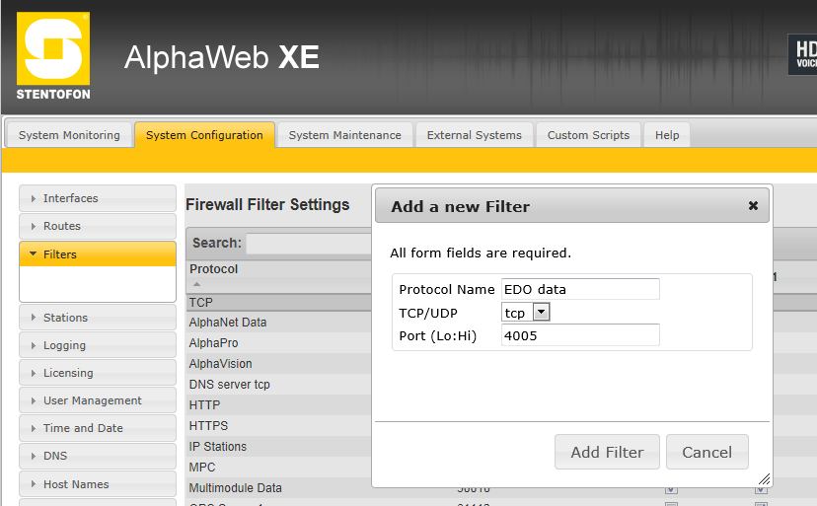
Task: Click the Stentofon logo
Action: pos(53,57)
